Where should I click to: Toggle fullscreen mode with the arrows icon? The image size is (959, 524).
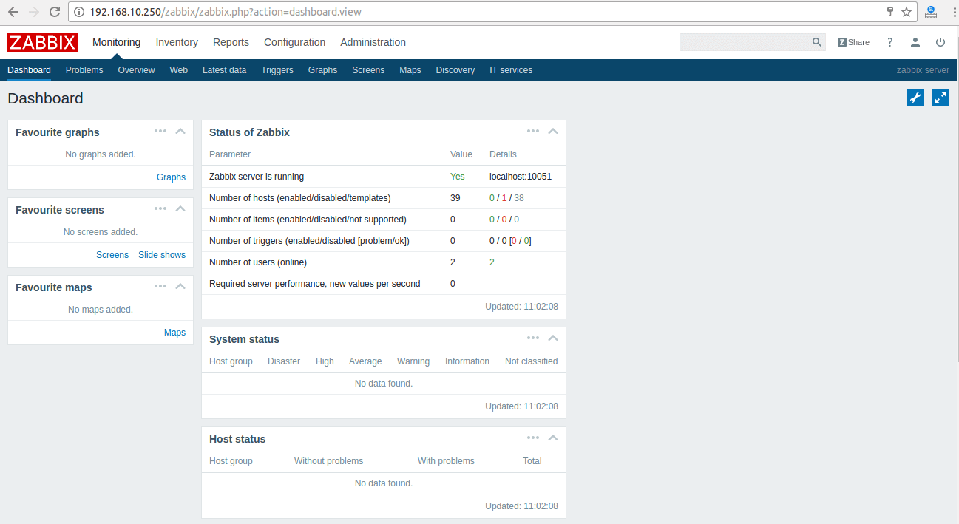[940, 98]
